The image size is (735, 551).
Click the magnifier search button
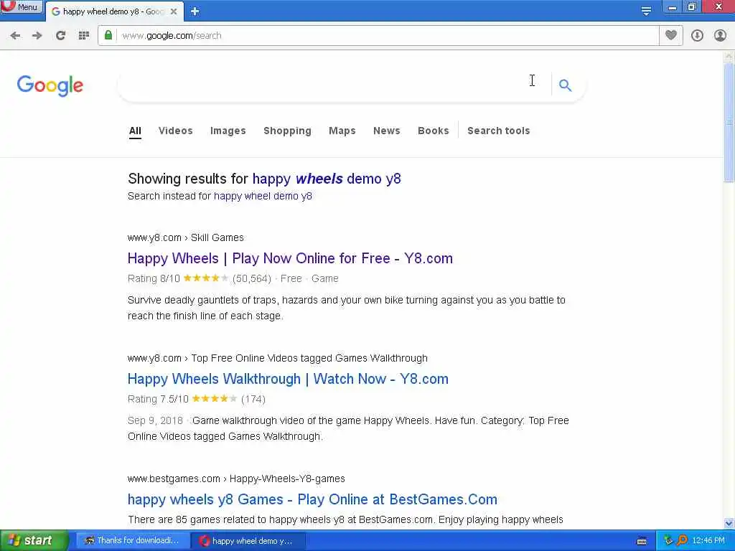click(x=566, y=85)
